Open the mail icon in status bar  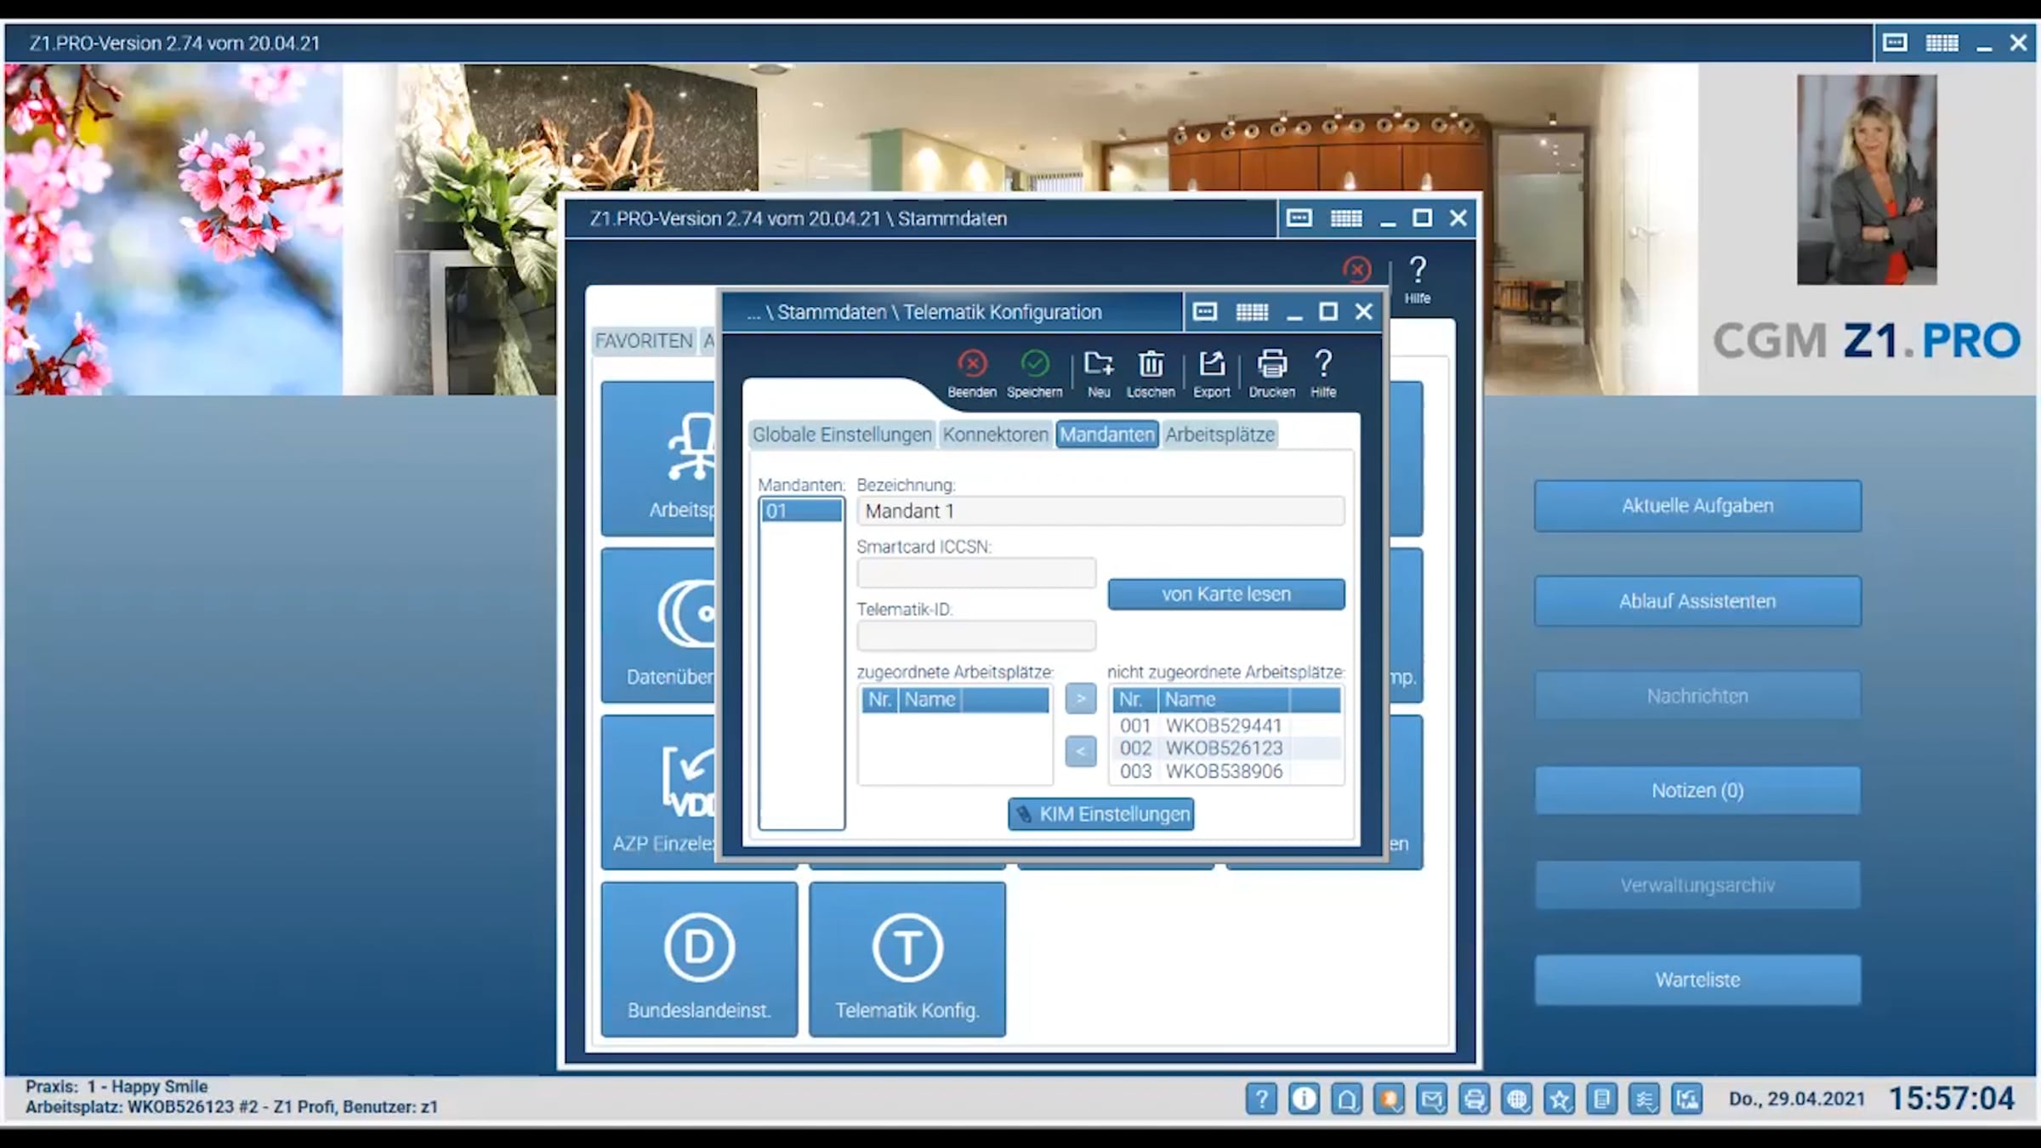point(1431,1100)
